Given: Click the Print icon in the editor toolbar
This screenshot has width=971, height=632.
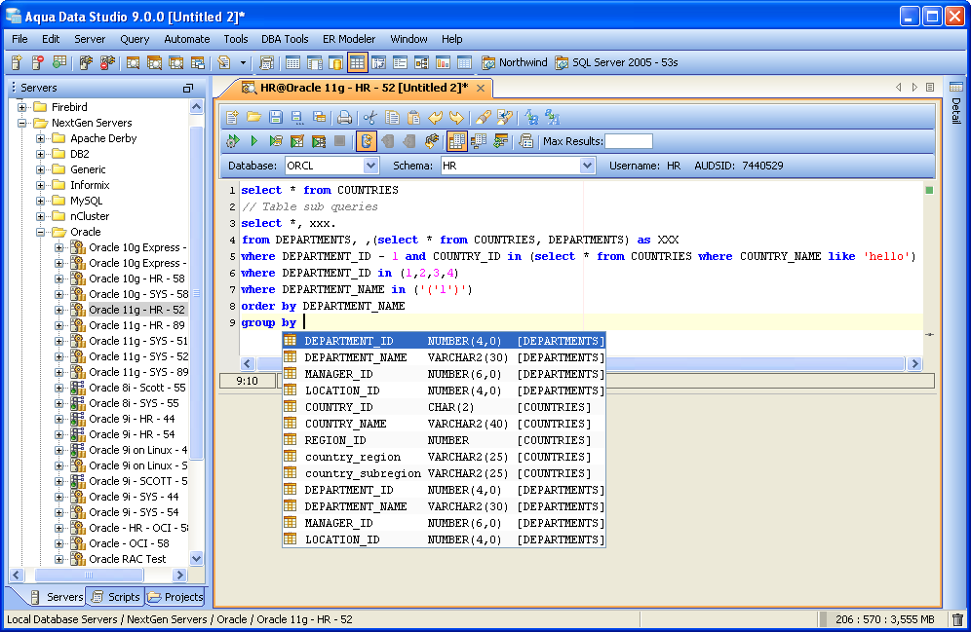Looking at the screenshot, I should pyautogui.click(x=344, y=118).
